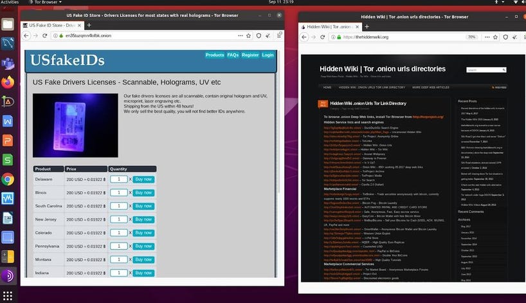Open the Sep 11 clock calendar
Viewport: 526px width, 303px height.
coord(281,2)
